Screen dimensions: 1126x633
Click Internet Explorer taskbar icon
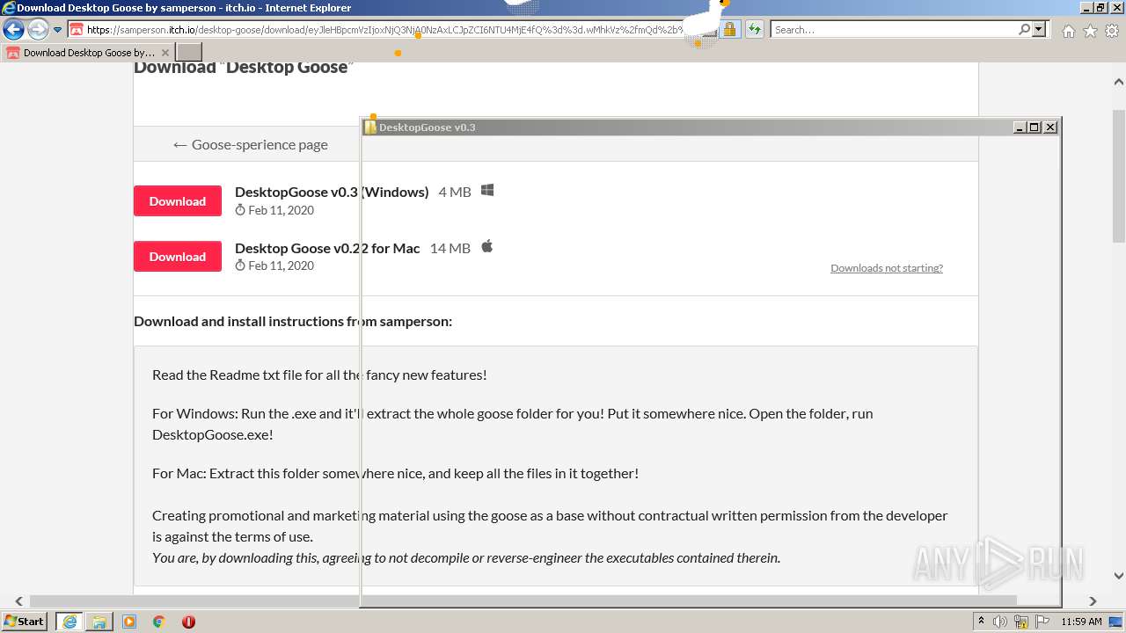click(69, 622)
